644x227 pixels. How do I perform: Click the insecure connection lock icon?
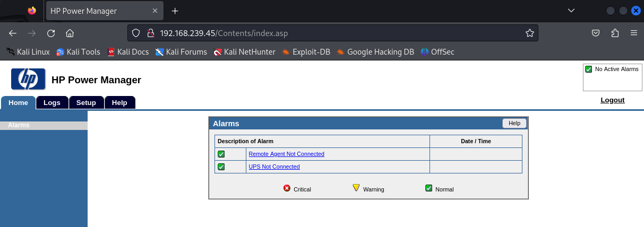150,33
